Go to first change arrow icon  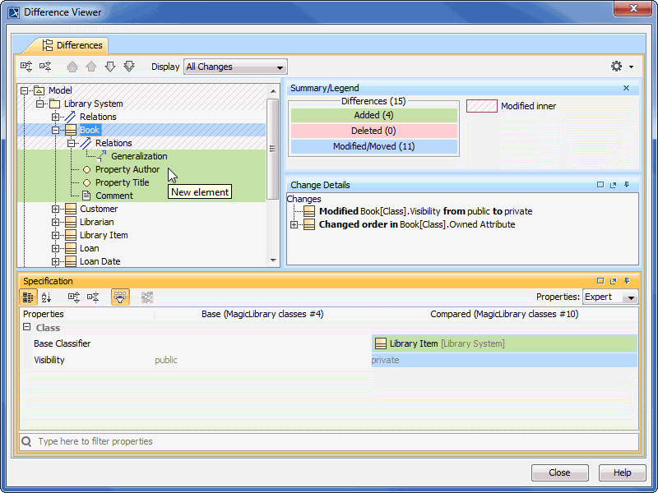(72, 67)
